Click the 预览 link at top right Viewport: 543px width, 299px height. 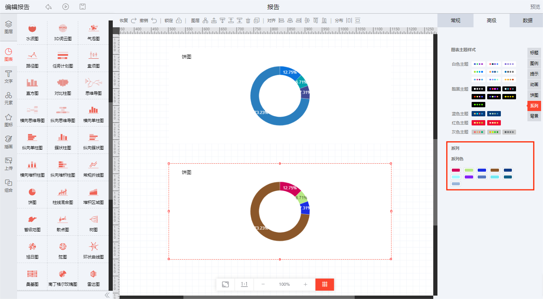click(x=535, y=7)
